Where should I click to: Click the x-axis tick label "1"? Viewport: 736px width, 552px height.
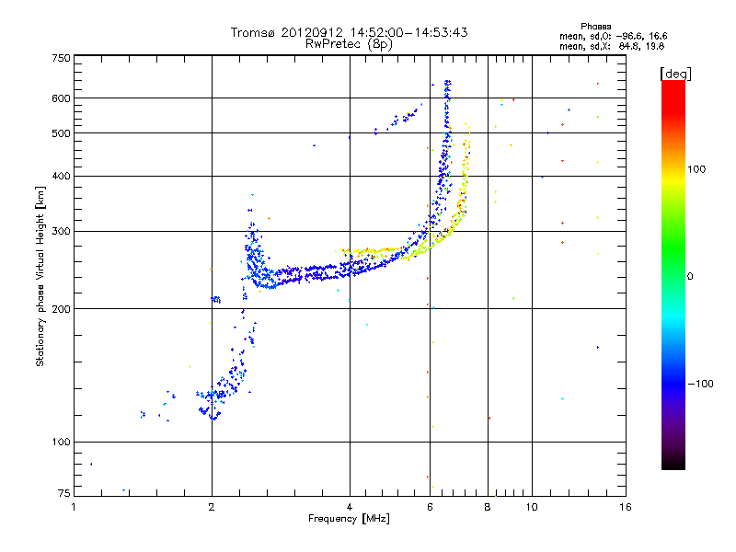pyautogui.click(x=74, y=507)
